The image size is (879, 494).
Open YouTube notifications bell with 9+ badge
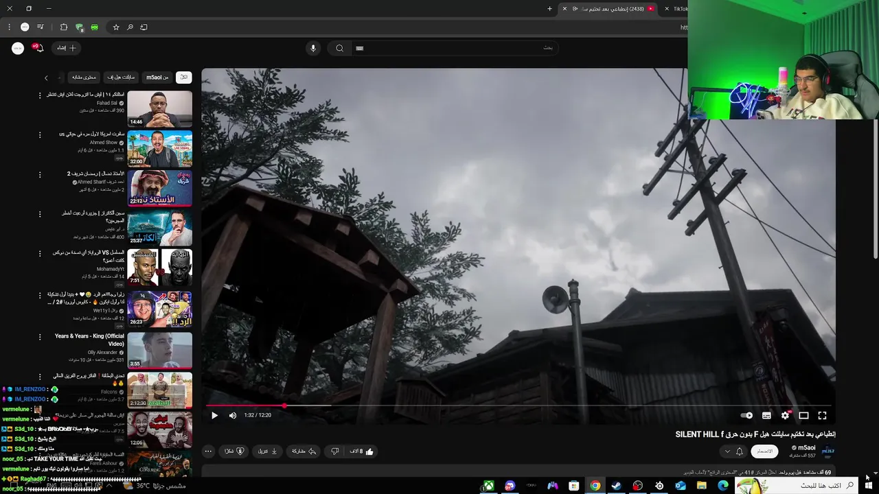[38, 48]
